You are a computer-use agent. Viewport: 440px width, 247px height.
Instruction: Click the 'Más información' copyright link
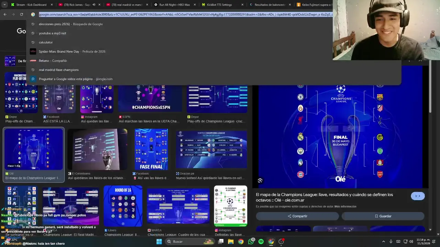pyautogui.click(x=345, y=207)
